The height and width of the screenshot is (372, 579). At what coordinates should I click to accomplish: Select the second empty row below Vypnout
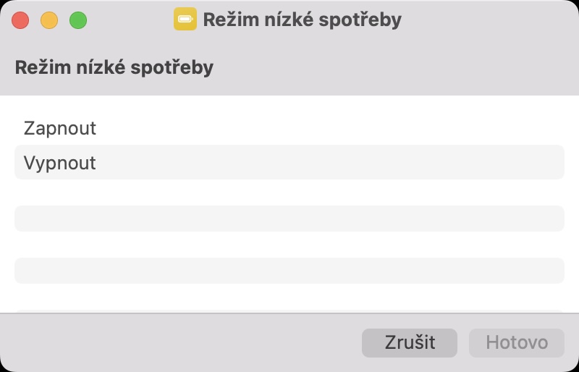pyautogui.click(x=289, y=270)
